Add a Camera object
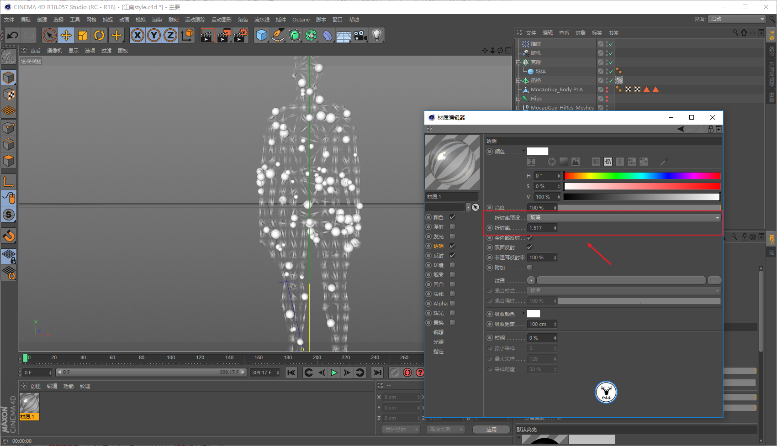 [360, 35]
